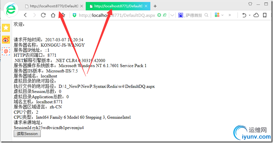The width and height of the screenshot is (273, 143).
Task: Expand the dropdown beside extensions grid
Action: (222, 15)
